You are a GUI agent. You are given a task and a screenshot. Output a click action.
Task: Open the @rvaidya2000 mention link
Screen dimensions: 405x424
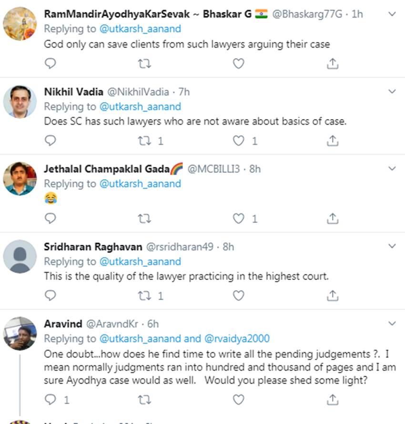237,339
